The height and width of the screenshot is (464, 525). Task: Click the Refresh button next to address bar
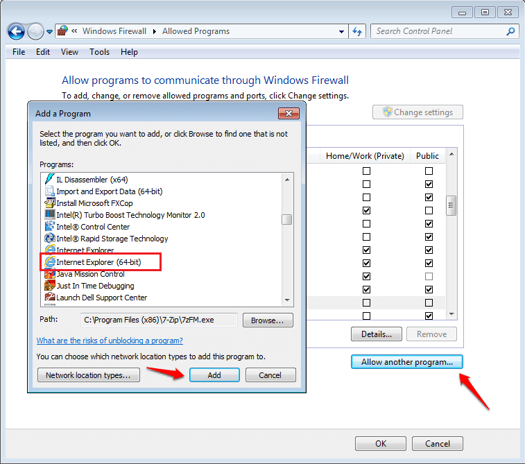coord(357,32)
